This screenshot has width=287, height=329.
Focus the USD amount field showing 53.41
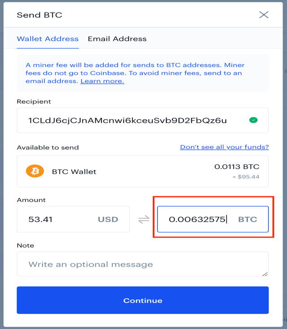coord(73,219)
